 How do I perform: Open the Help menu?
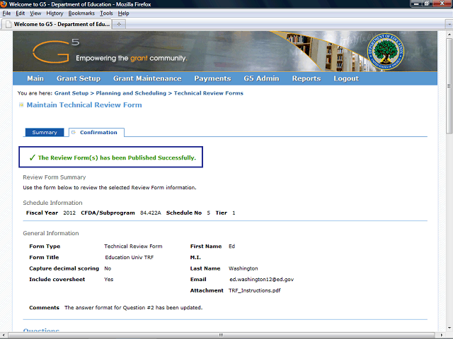(x=123, y=13)
